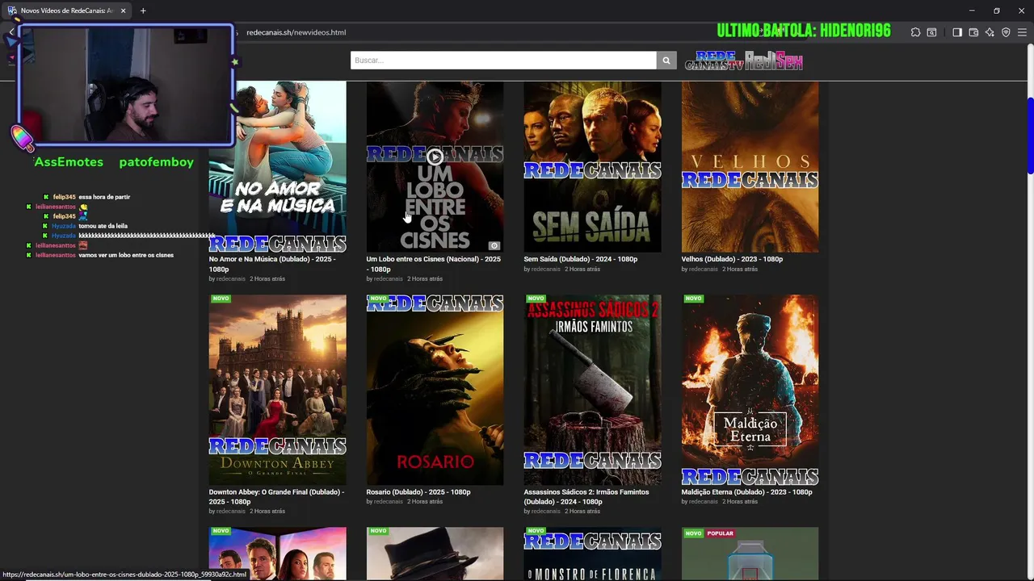
Task: Open the browser Extensions puzzle icon
Action: click(915, 32)
